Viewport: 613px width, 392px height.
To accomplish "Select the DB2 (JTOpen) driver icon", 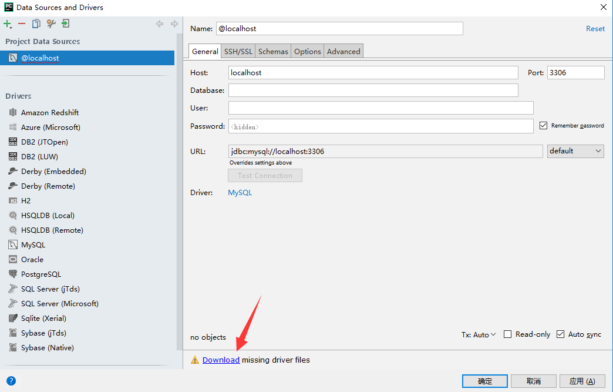I will (x=13, y=142).
